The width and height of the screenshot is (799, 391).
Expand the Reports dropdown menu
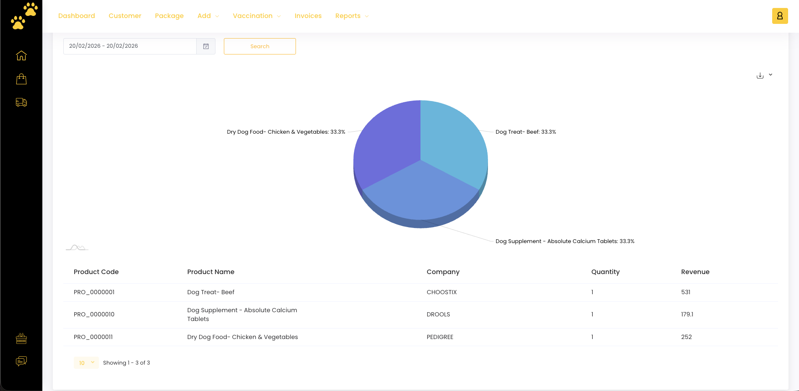(352, 16)
